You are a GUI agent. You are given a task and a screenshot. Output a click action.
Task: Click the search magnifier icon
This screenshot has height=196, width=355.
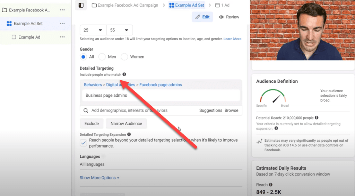[86, 110]
